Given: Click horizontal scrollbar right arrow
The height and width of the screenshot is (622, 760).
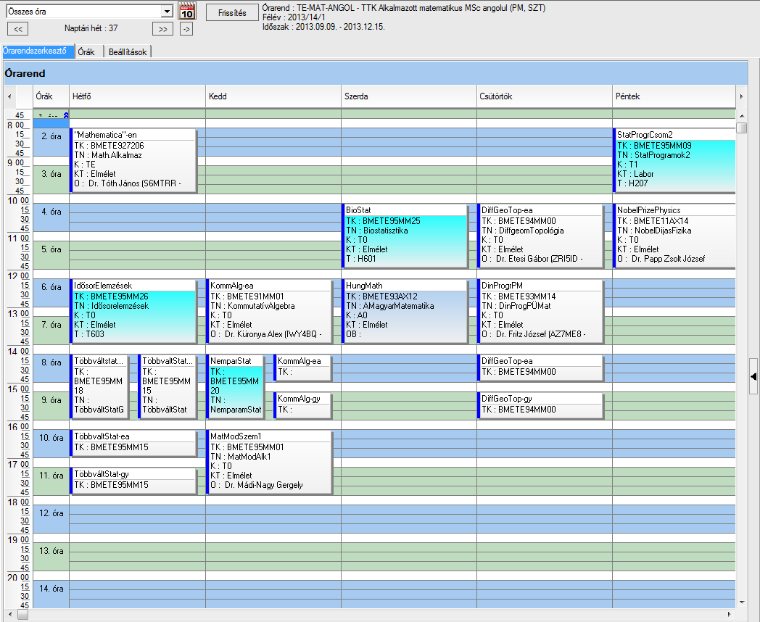Looking at the screenshot, I should tap(730, 614).
